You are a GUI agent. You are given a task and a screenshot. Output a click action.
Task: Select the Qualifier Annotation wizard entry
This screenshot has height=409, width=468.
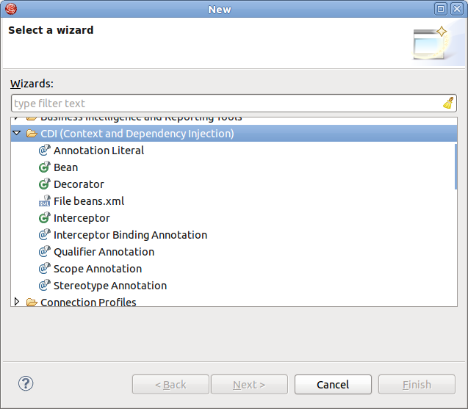point(104,252)
